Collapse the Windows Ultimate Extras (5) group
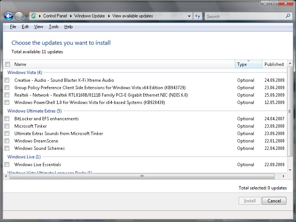This screenshot has height=222, width=296. (34, 111)
